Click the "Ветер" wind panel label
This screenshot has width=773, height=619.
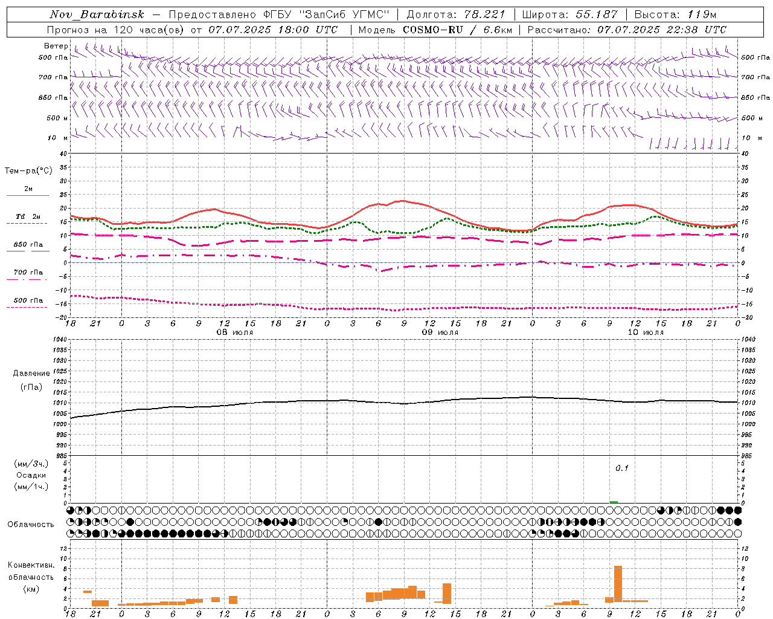tap(56, 46)
